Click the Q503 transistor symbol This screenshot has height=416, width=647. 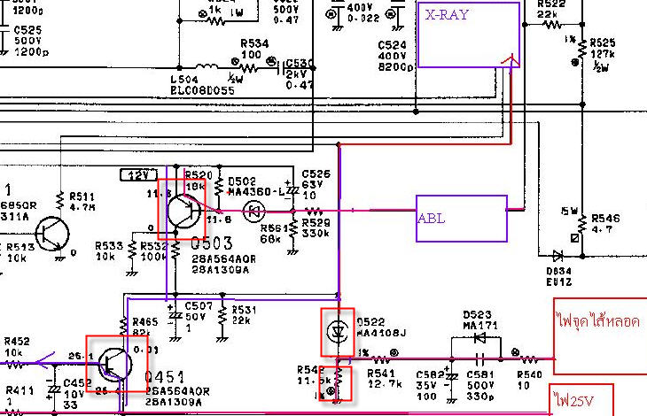coord(183,212)
